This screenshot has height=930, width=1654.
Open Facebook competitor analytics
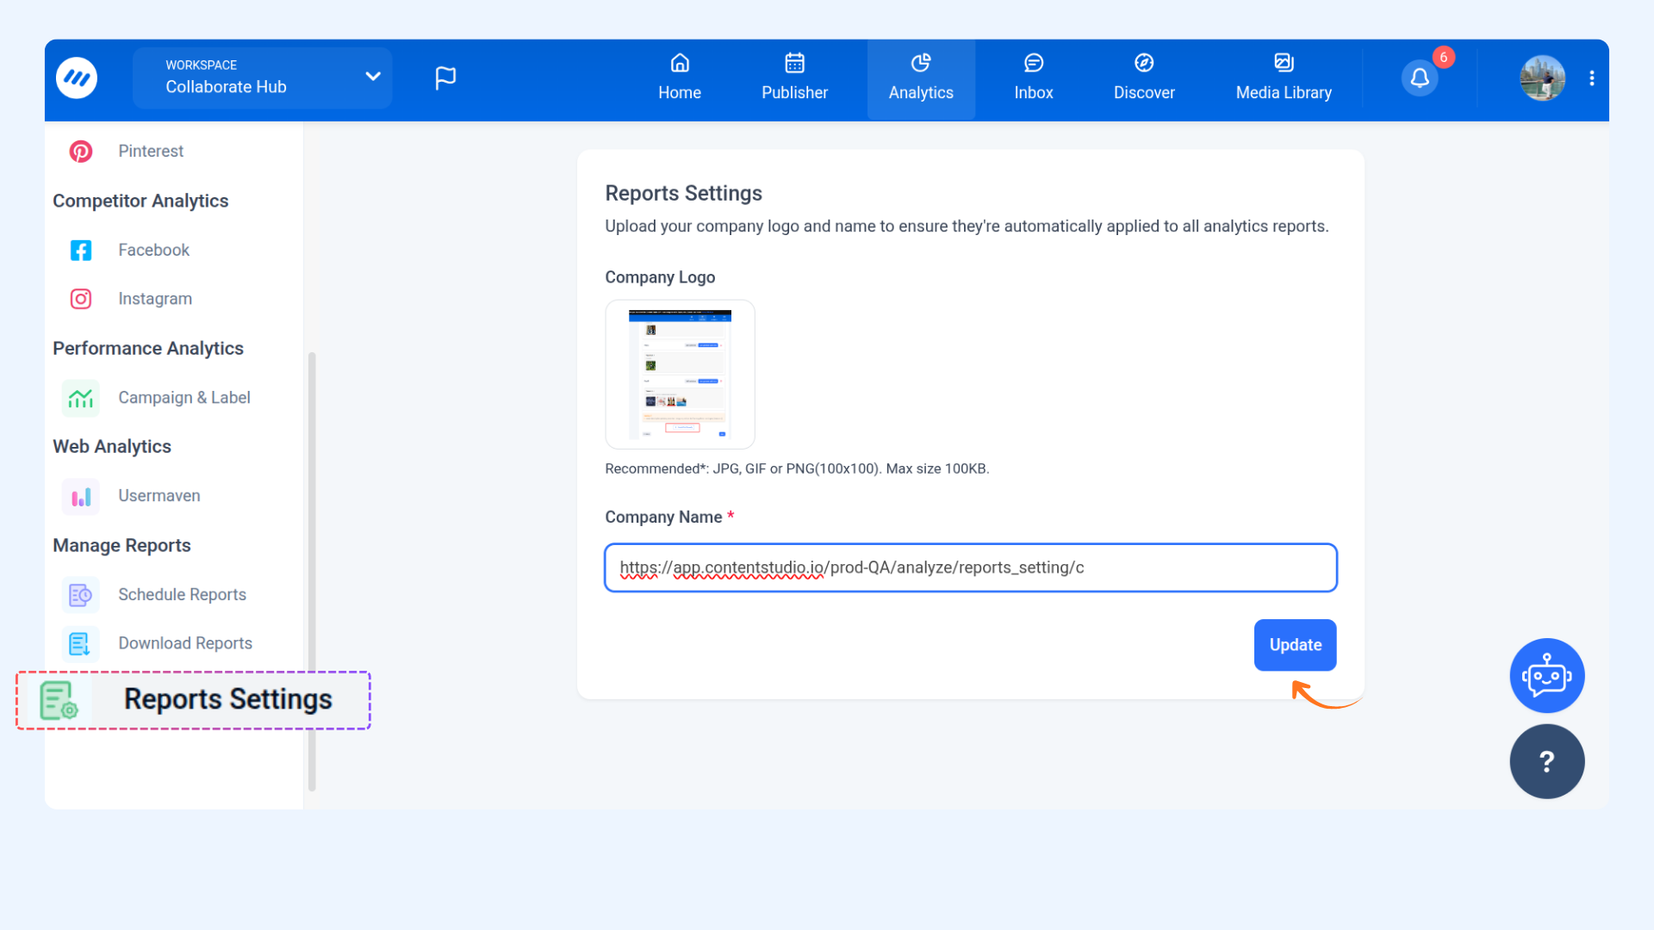153,250
